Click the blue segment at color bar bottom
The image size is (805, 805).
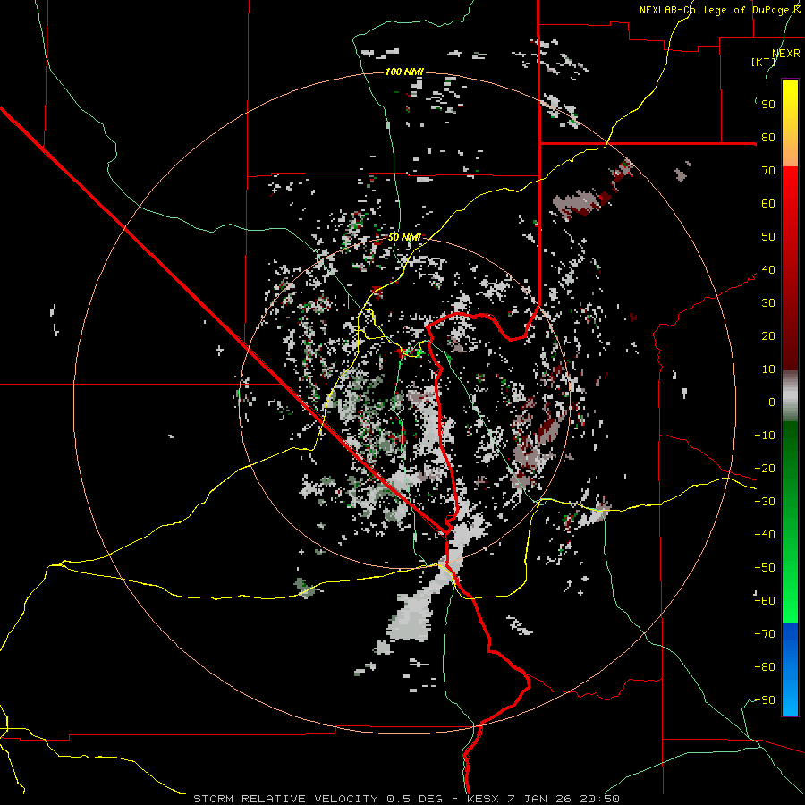coord(790,669)
